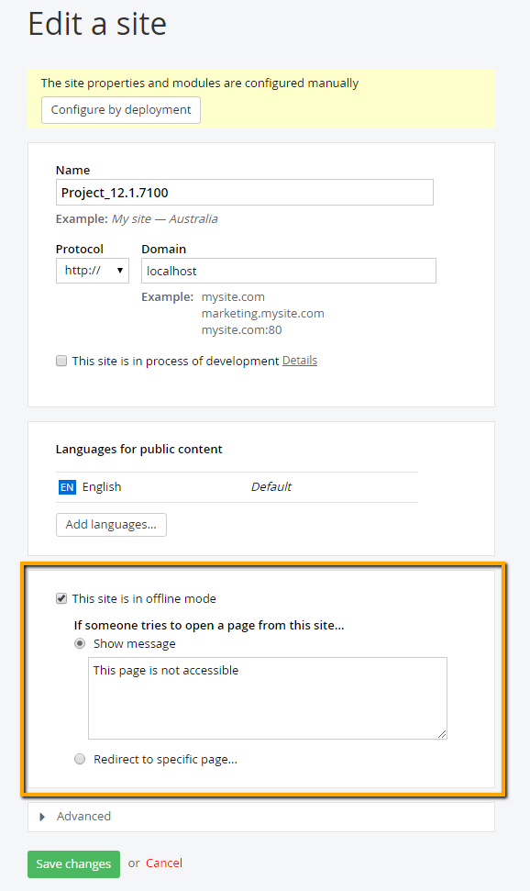This screenshot has width=530, height=891.
Task: Click the Advanced disclosure triangle
Action: pos(42,816)
